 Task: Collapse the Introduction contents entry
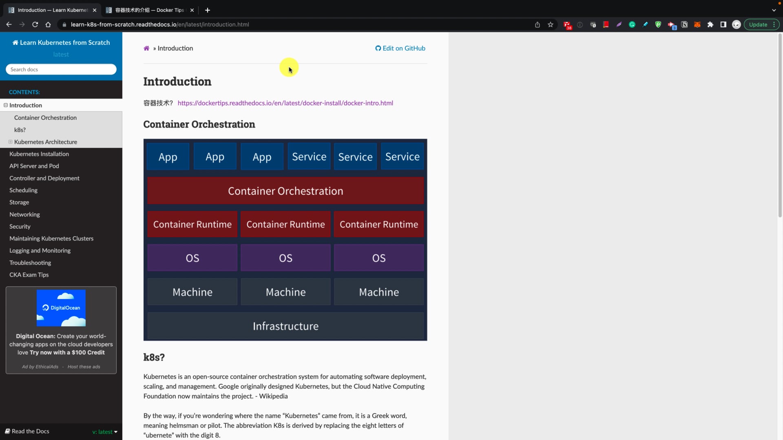[5, 105]
